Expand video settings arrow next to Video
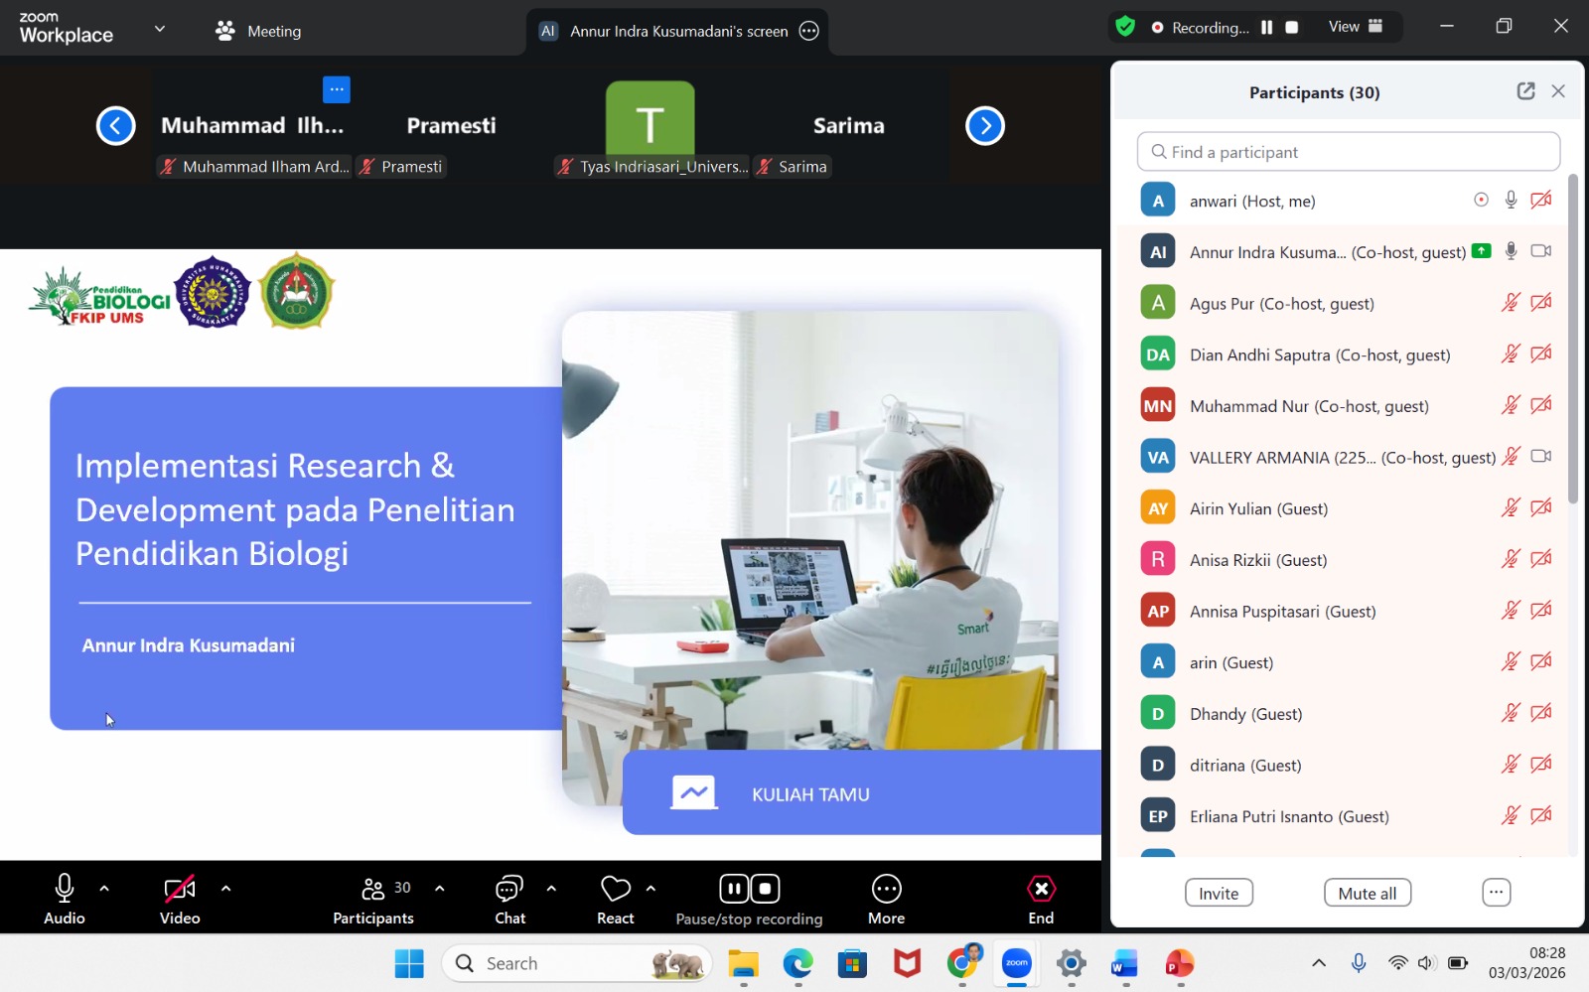Screen dimensions: 1589x992 pyautogui.click(x=225, y=889)
